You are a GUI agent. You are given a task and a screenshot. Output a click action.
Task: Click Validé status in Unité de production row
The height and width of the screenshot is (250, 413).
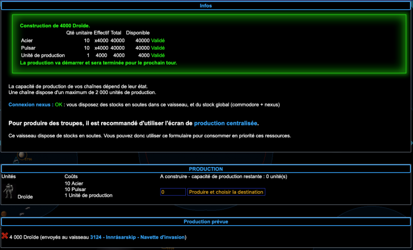pos(158,55)
